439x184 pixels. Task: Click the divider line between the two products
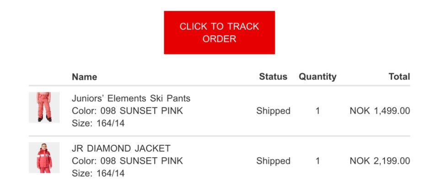219,136
